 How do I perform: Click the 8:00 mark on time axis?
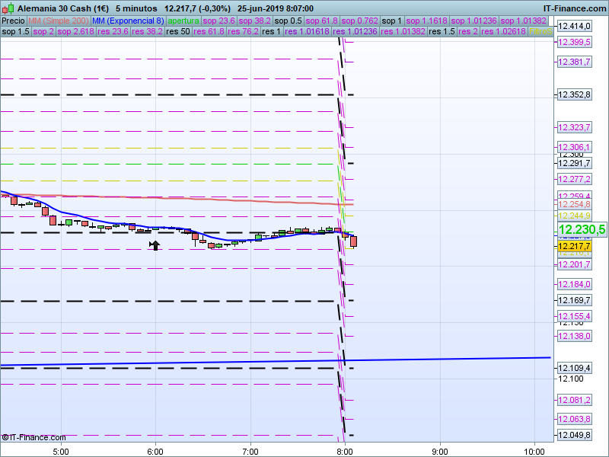pyautogui.click(x=345, y=450)
